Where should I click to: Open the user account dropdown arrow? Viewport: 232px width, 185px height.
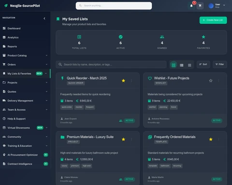(x=224, y=5)
